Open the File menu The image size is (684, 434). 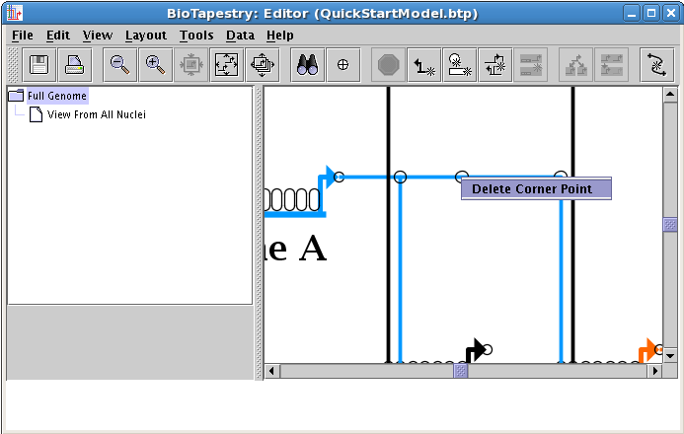click(23, 36)
